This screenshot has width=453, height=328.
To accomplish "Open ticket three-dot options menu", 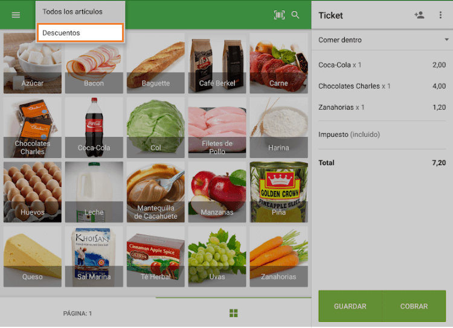I will (440, 15).
